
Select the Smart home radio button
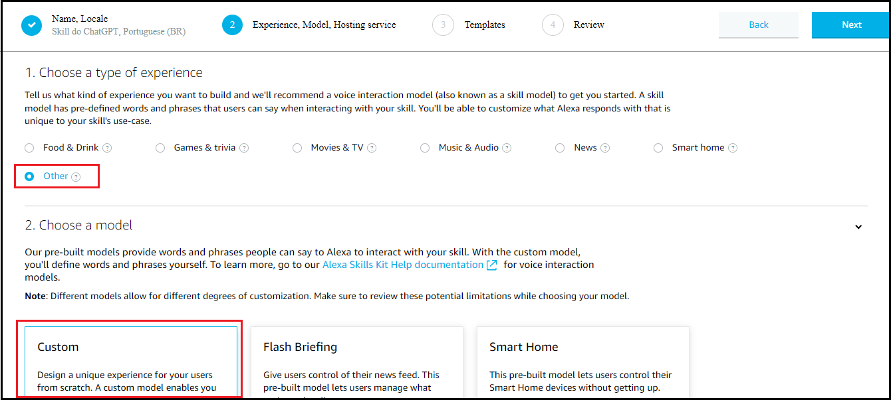point(658,148)
